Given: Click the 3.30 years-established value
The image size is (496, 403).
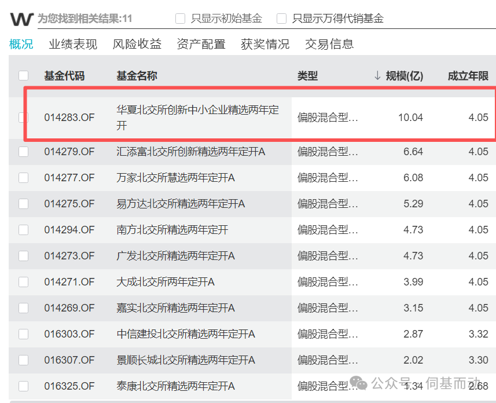Looking at the screenshot, I should coord(478,360).
